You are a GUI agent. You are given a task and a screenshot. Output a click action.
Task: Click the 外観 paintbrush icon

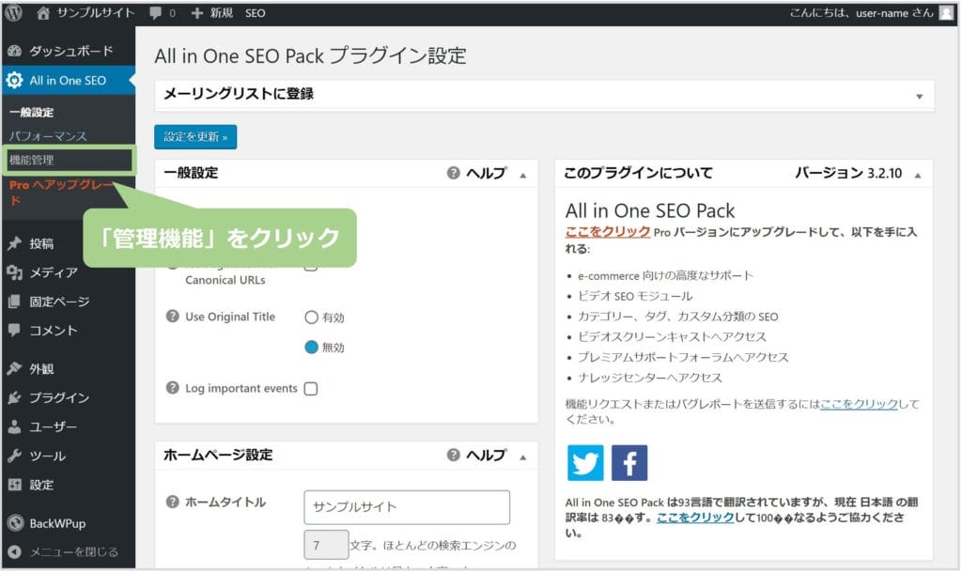(x=15, y=369)
